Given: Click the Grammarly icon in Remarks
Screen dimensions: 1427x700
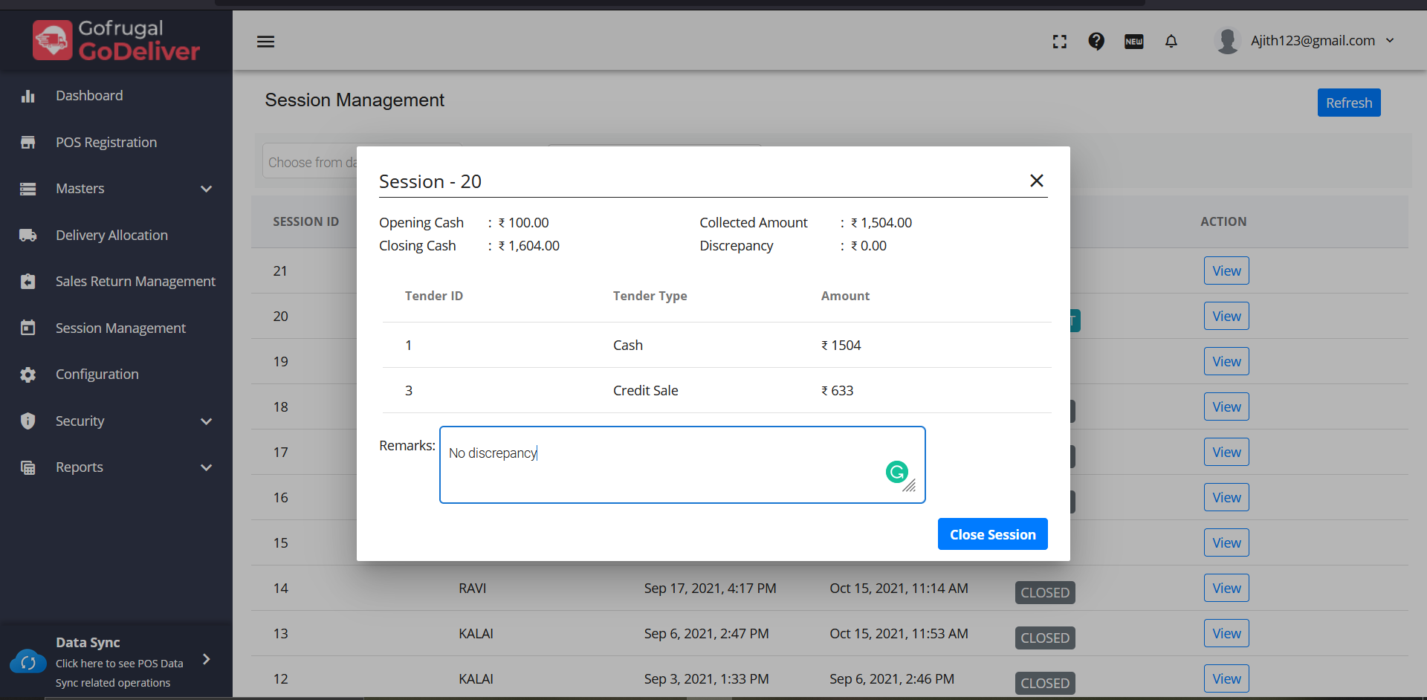Looking at the screenshot, I should tap(897, 472).
